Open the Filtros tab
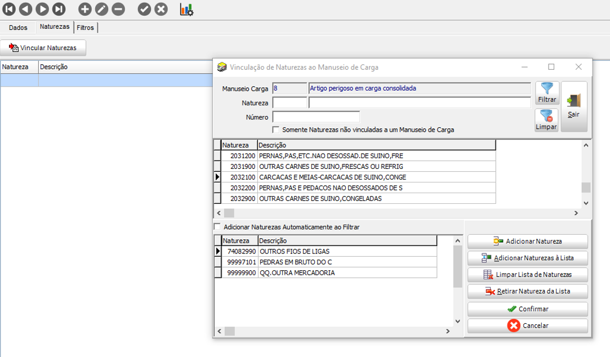The width and height of the screenshot is (610, 357). [86, 28]
